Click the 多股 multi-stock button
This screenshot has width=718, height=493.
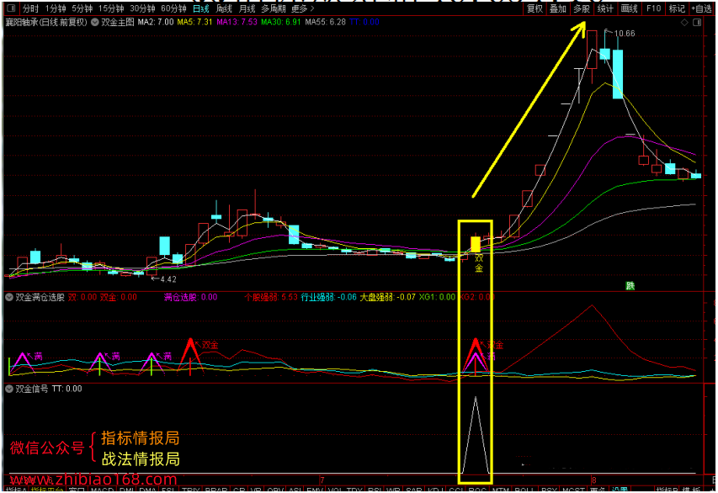pos(582,8)
